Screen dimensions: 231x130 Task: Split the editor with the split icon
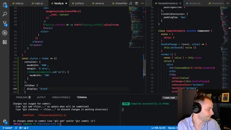coord(136,3)
